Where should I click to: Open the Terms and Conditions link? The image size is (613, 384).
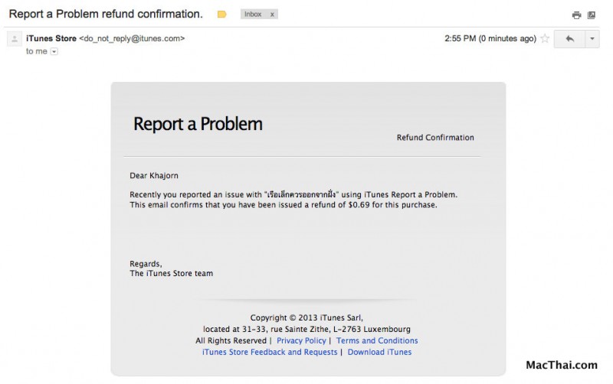pyautogui.click(x=377, y=340)
